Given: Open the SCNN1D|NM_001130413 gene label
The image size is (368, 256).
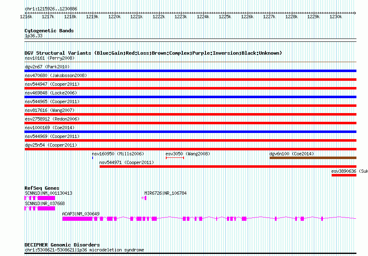Looking at the screenshot, I should (48, 193).
